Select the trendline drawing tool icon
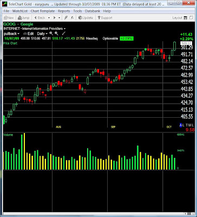Screen dimensions: 197x217 pyautogui.click(x=63, y=34)
